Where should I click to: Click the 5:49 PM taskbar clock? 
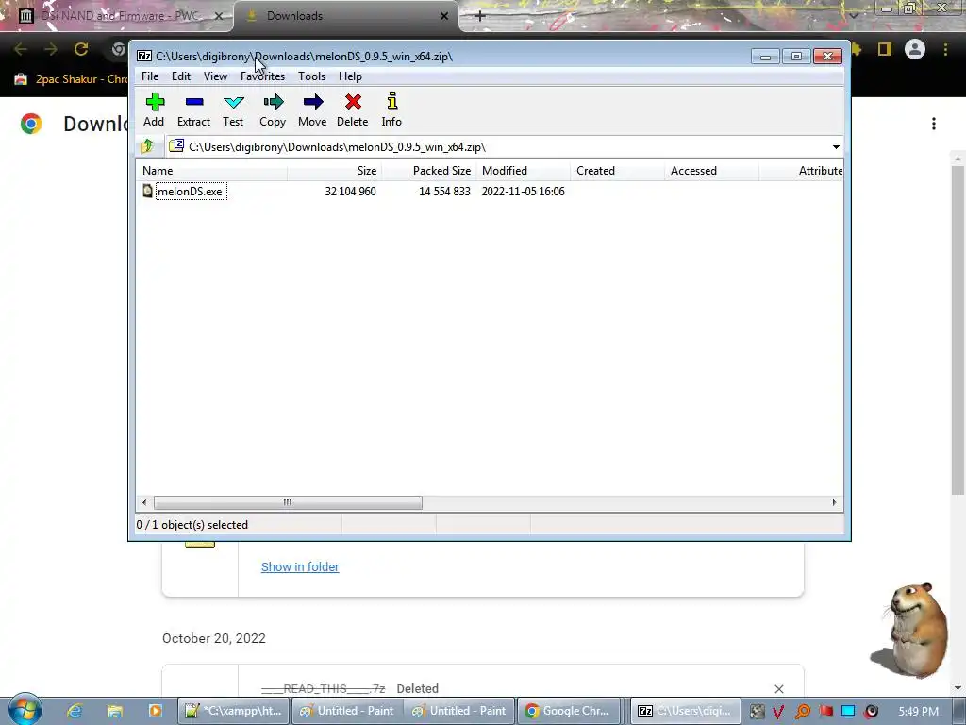(x=918, y=712)
